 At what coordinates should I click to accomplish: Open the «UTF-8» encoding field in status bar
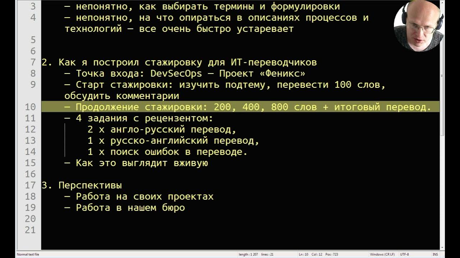[404, 254]
